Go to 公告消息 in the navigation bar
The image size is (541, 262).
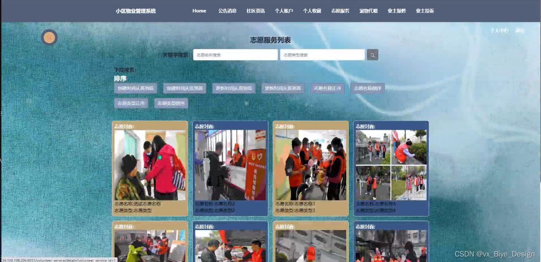(x=227, y=11)
